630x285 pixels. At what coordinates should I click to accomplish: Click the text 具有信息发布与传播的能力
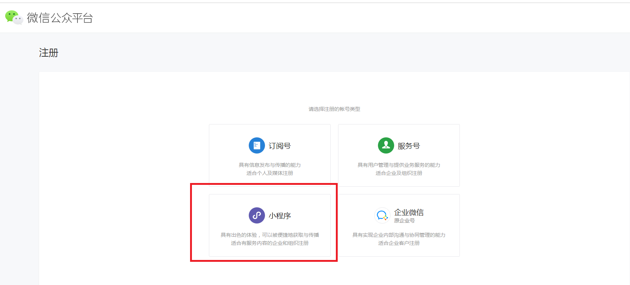point(270,165)
